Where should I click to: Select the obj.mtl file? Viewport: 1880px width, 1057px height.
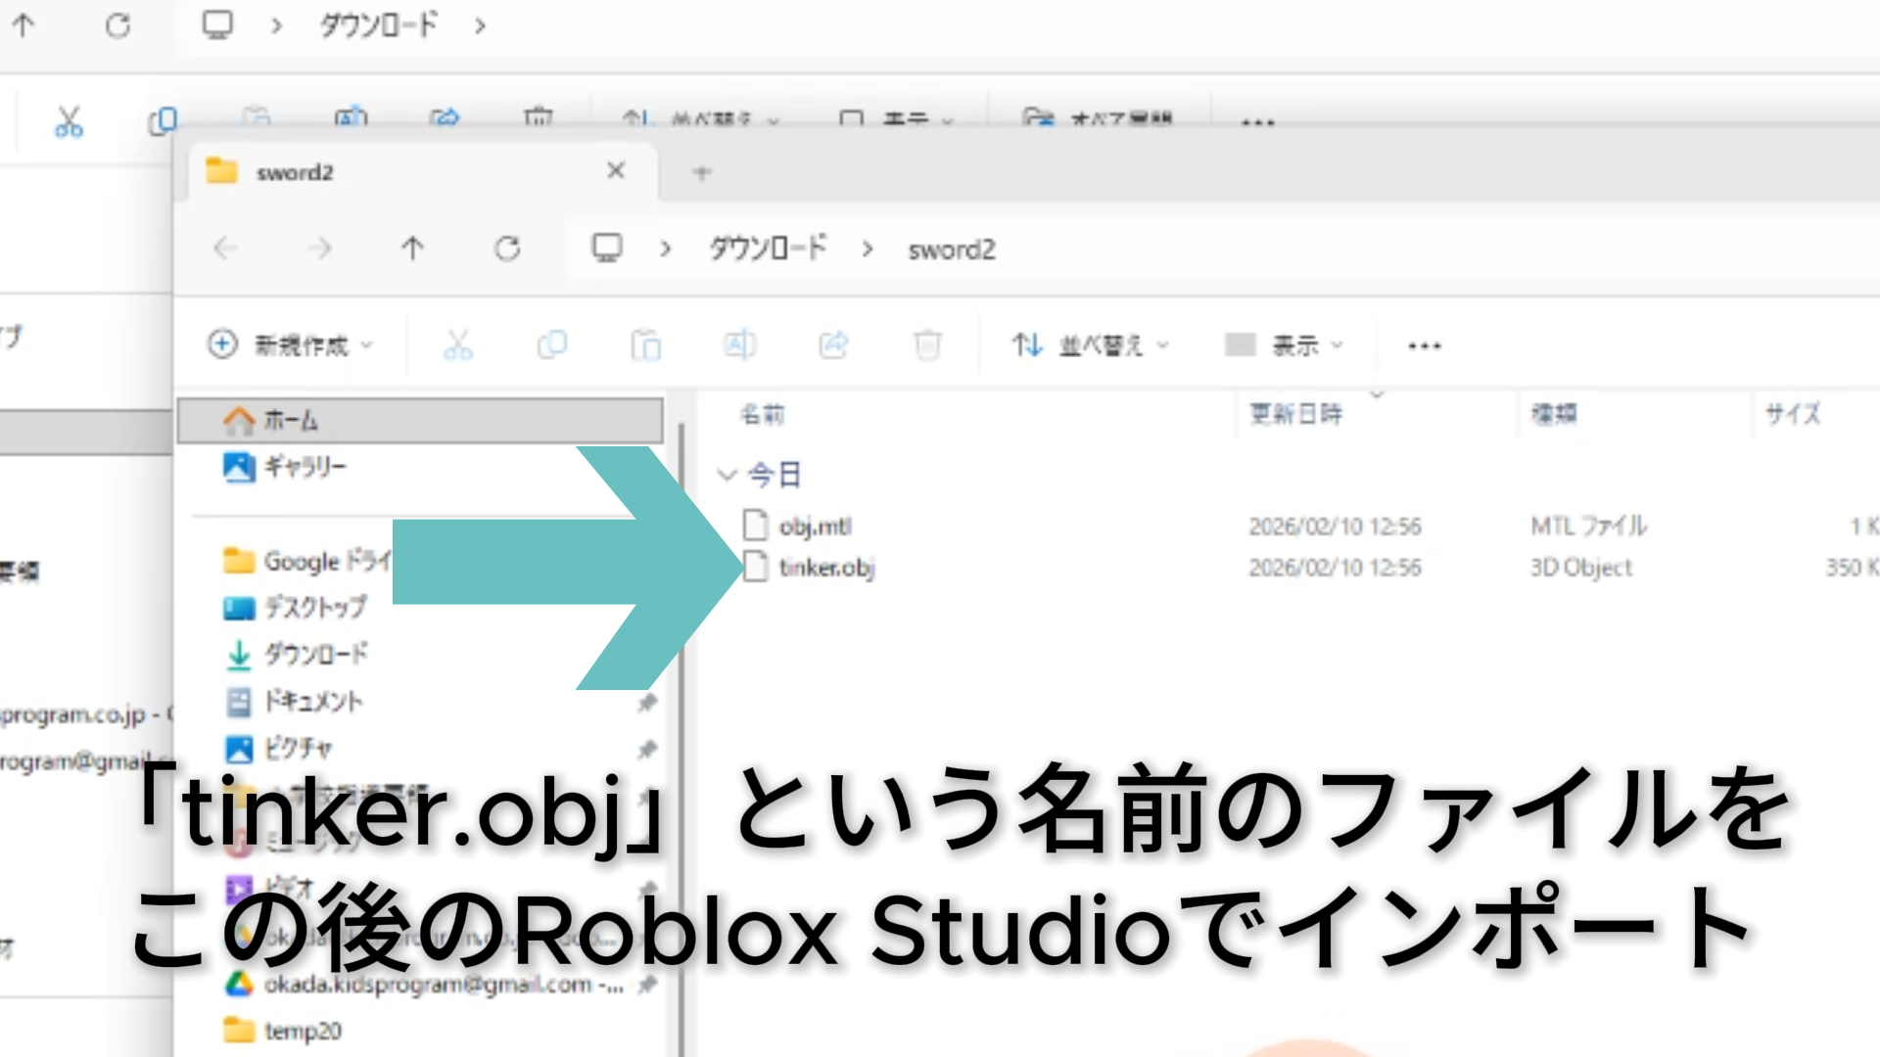(815, 527)
